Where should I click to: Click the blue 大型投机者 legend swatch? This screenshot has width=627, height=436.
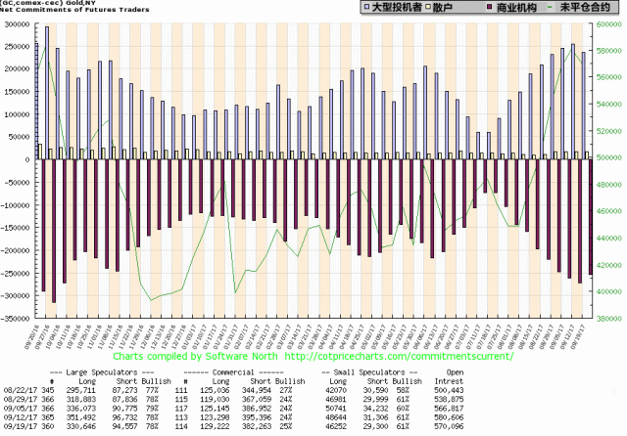366,7
